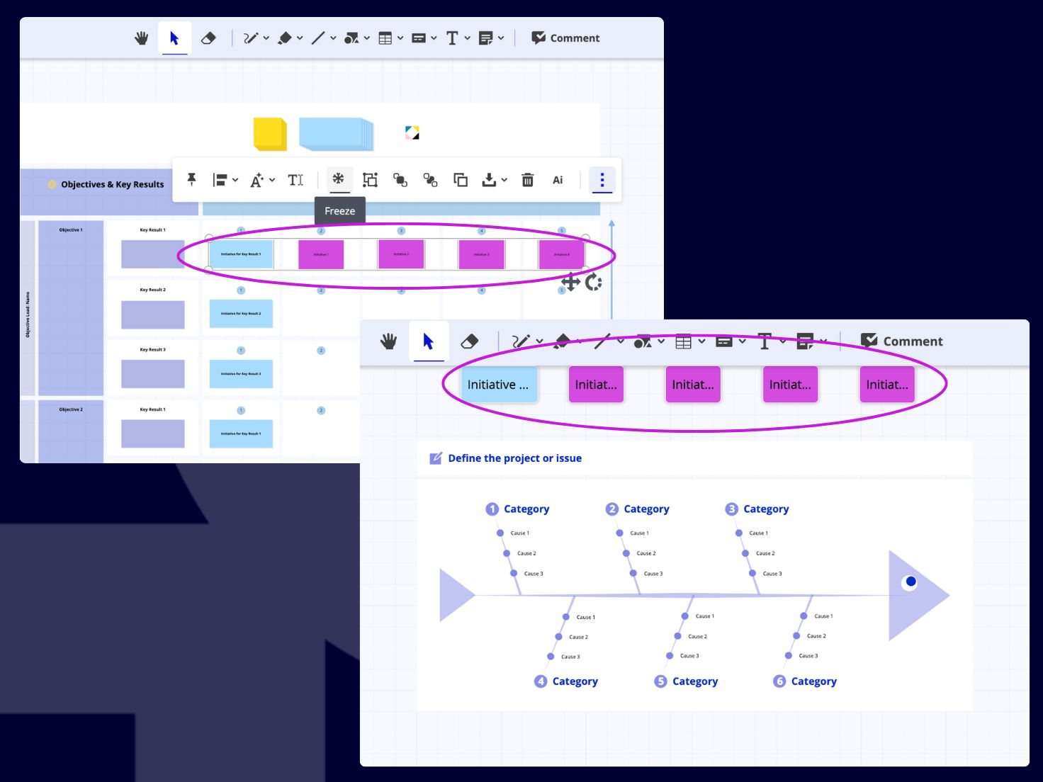Click Freeze icon in selection toolbar

pyautogui.click(x=339, y=179)
